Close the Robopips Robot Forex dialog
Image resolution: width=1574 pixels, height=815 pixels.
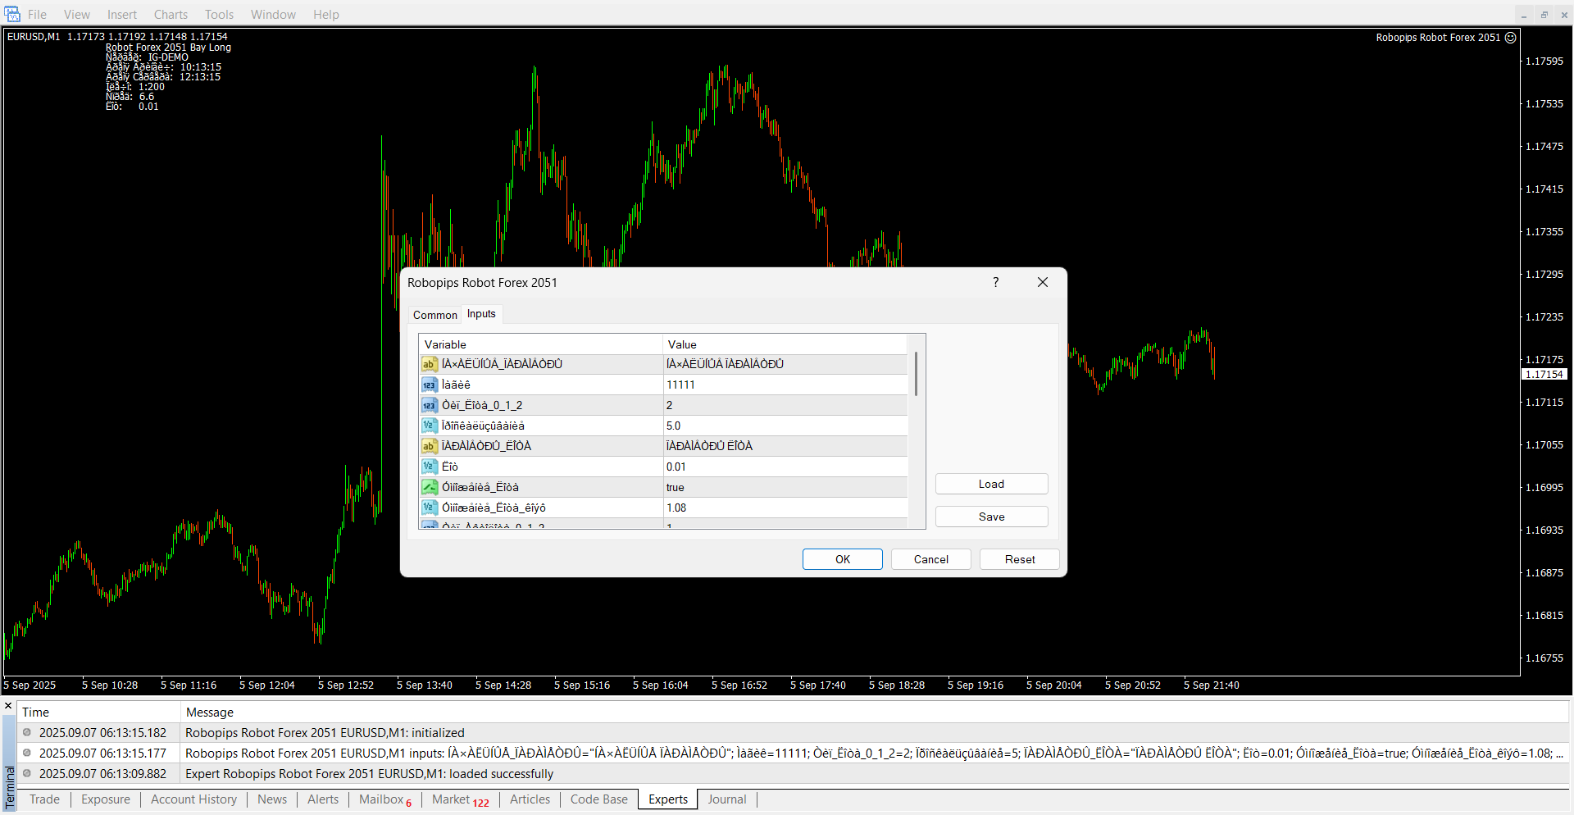(x=1042, y=282)
